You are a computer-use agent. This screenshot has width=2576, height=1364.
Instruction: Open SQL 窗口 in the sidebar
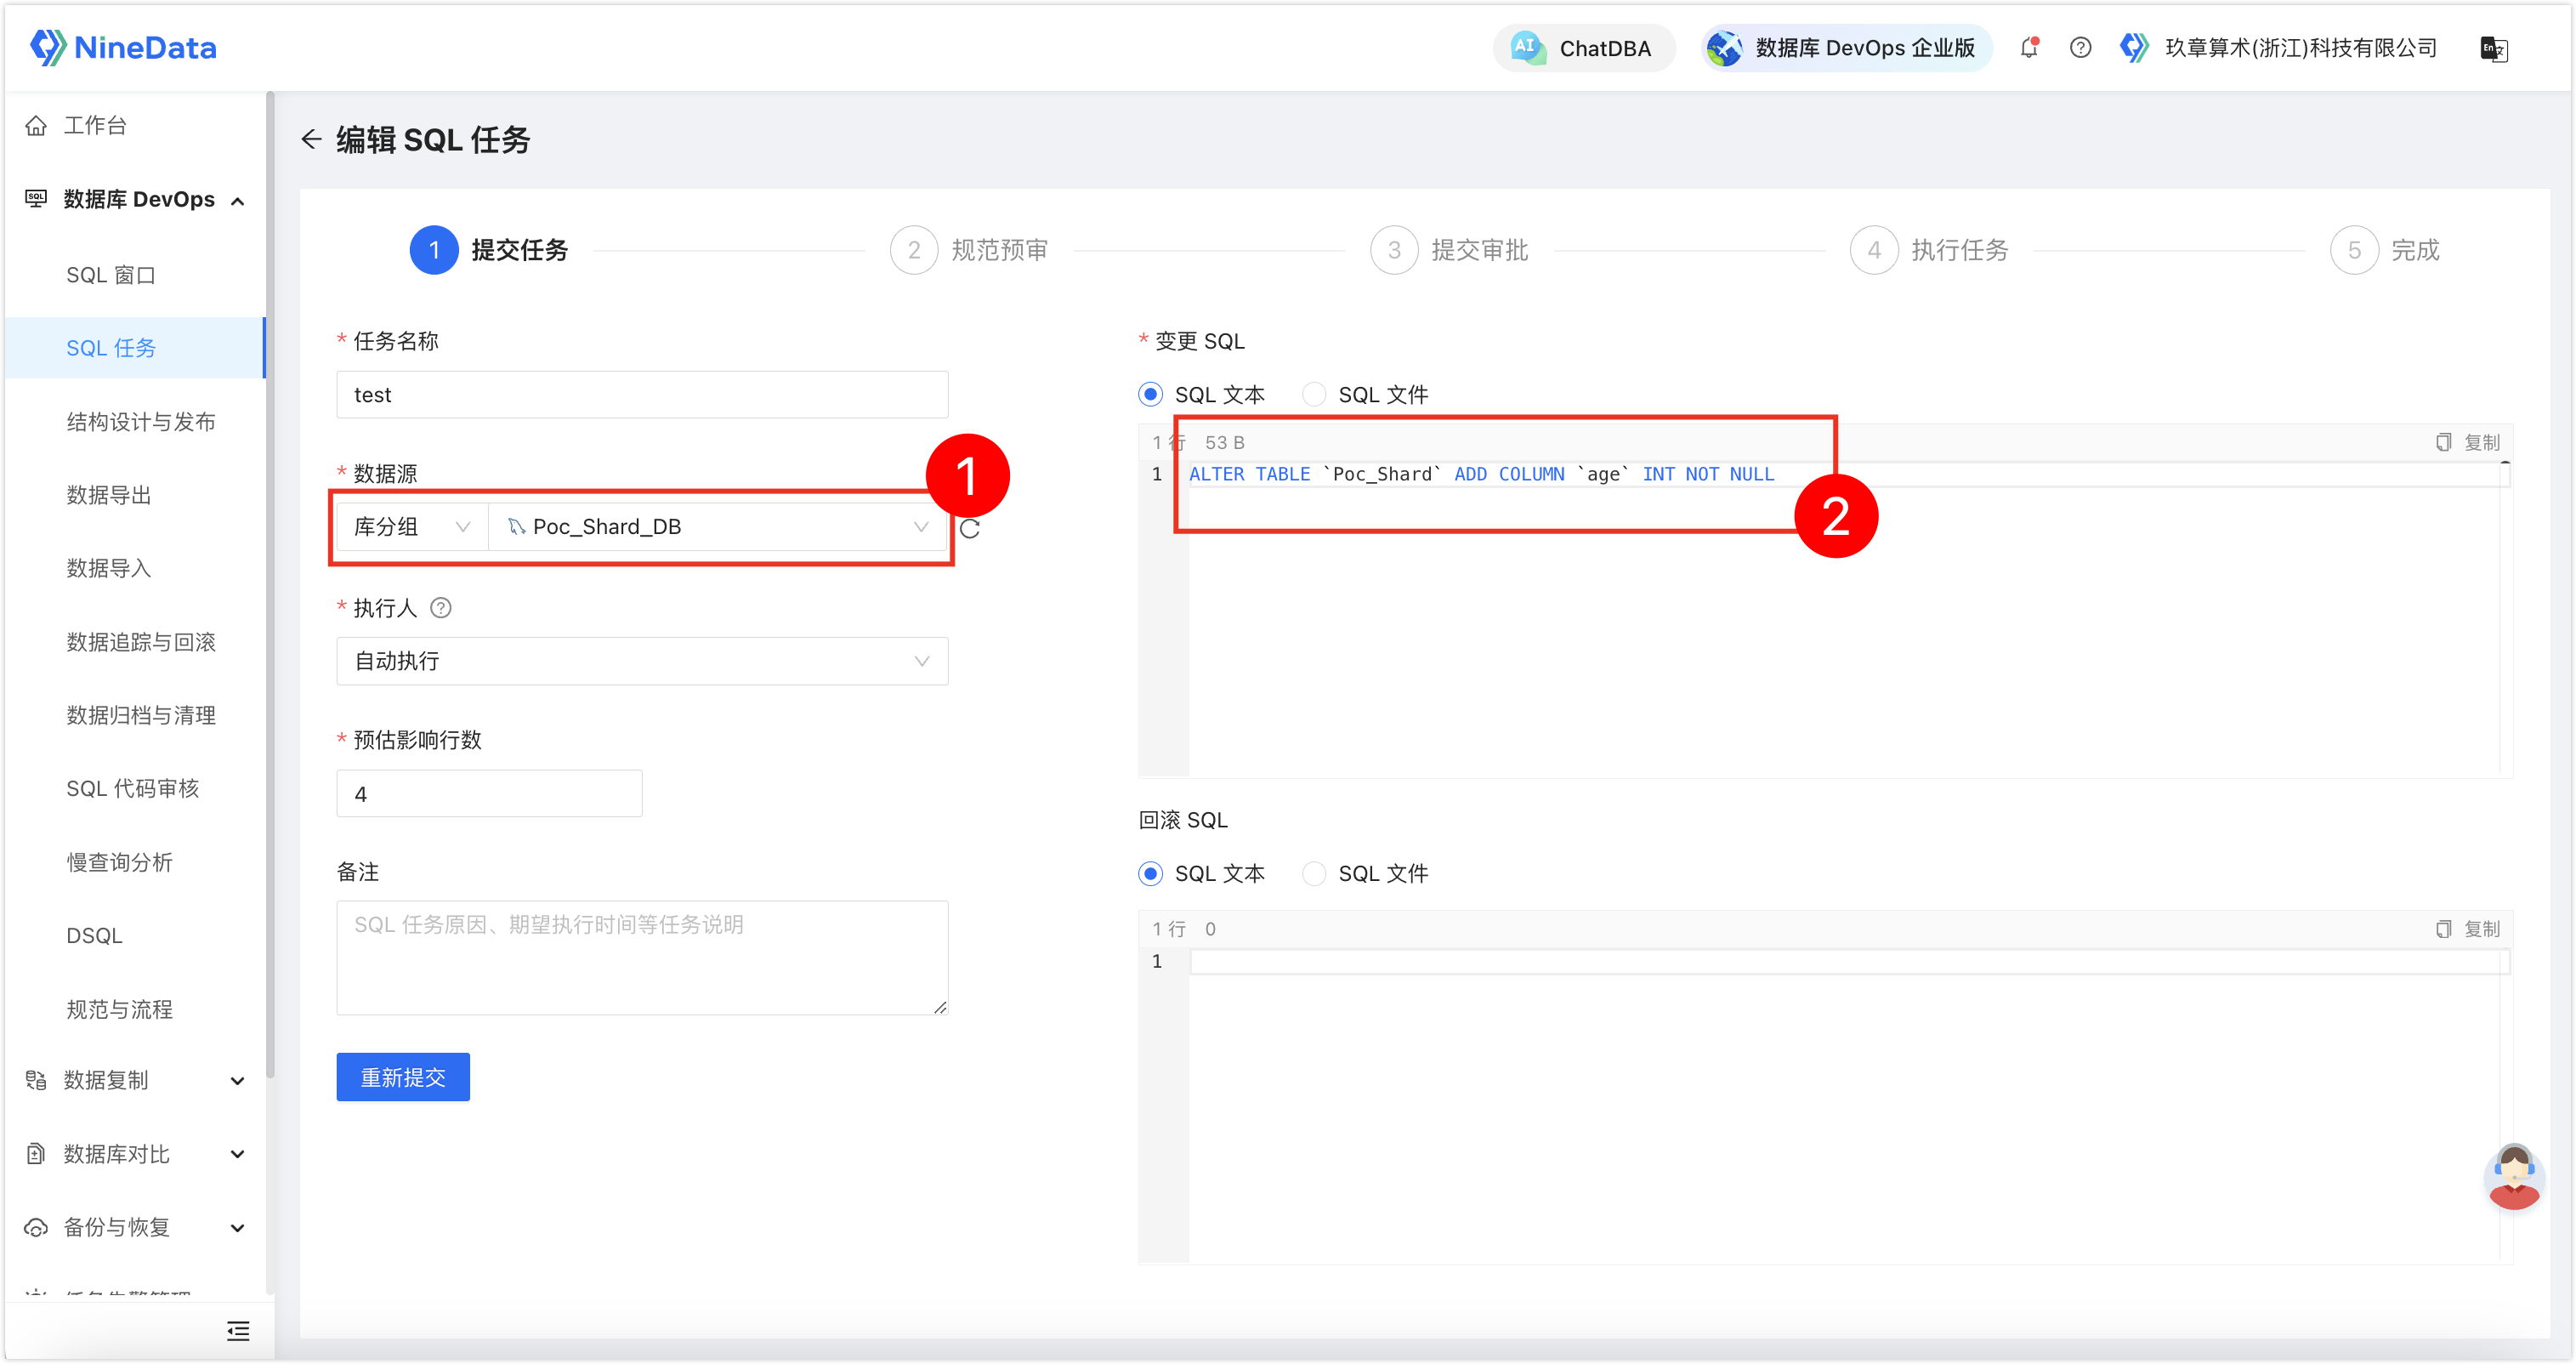111,275
